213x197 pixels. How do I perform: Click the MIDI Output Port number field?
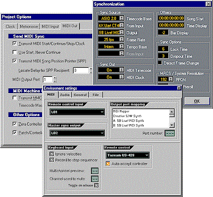[47, 80]
